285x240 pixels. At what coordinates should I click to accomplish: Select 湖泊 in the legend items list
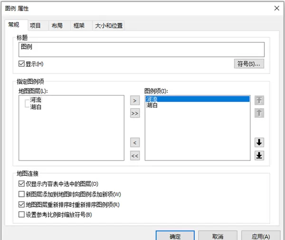pos(152,106)
